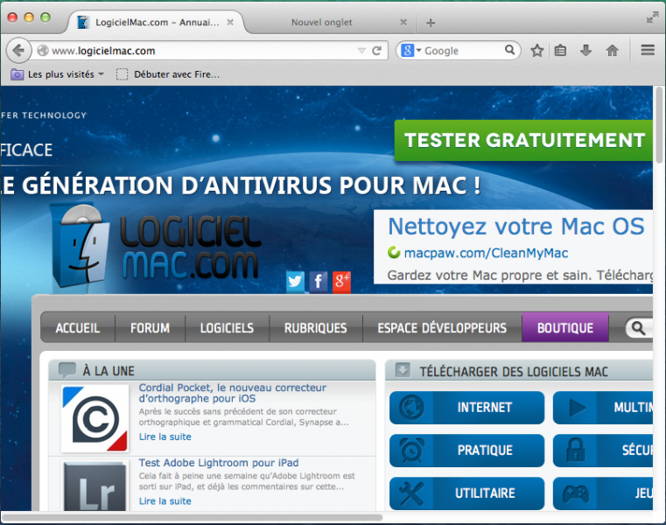Open the bookmarks list icon
This screenshot has height=525, width=666.
click(x=561, y=51)
